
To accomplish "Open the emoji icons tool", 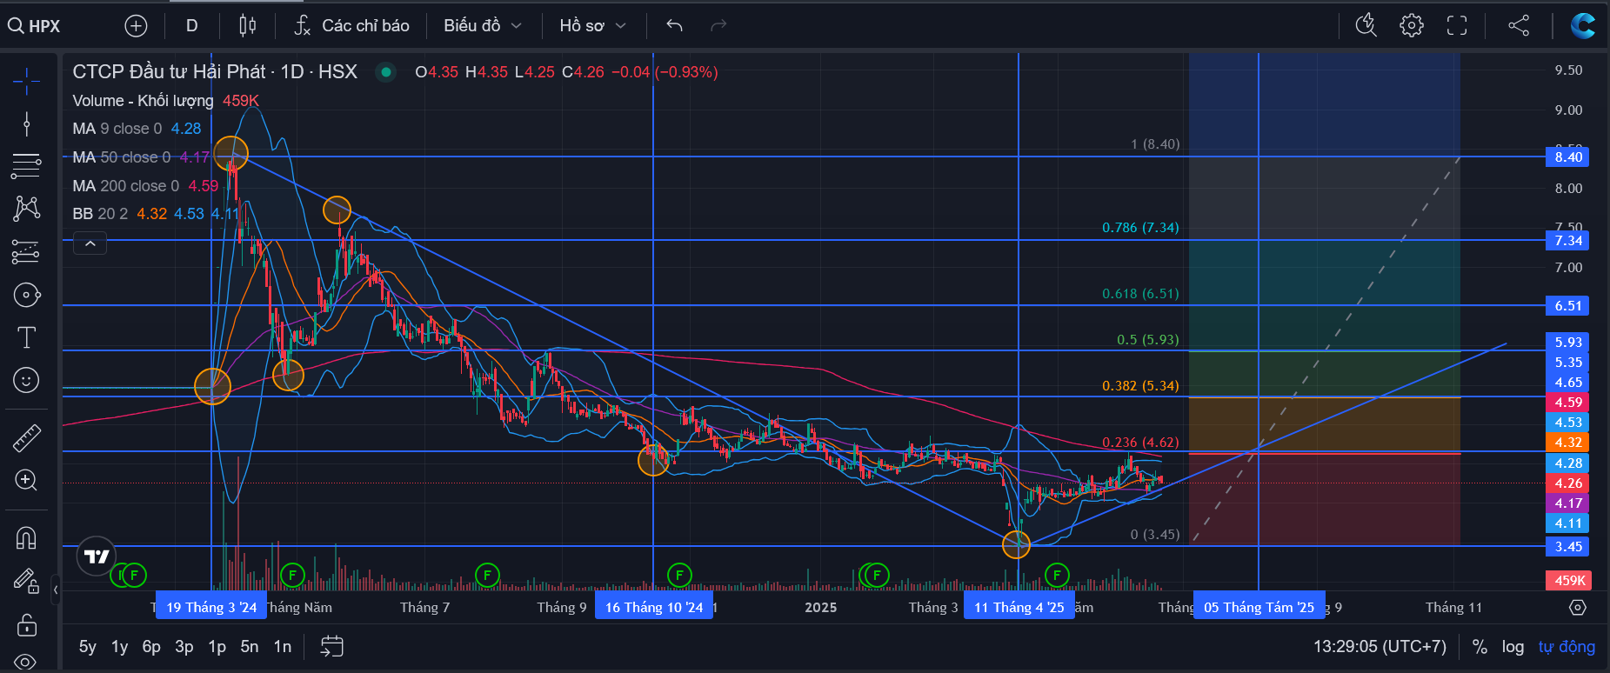I will click(26, 380).
